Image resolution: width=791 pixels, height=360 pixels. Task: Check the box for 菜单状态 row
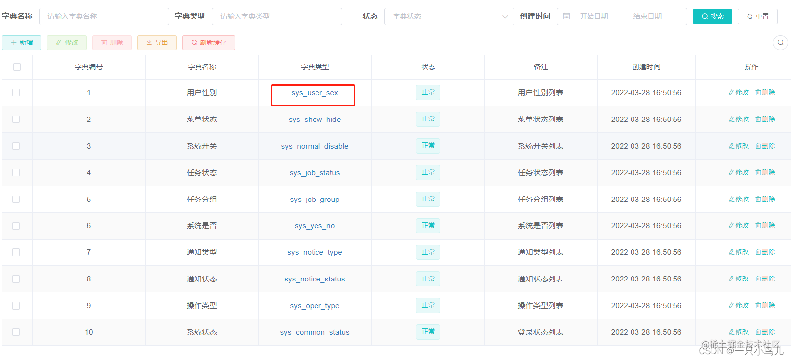click(16, 119)
